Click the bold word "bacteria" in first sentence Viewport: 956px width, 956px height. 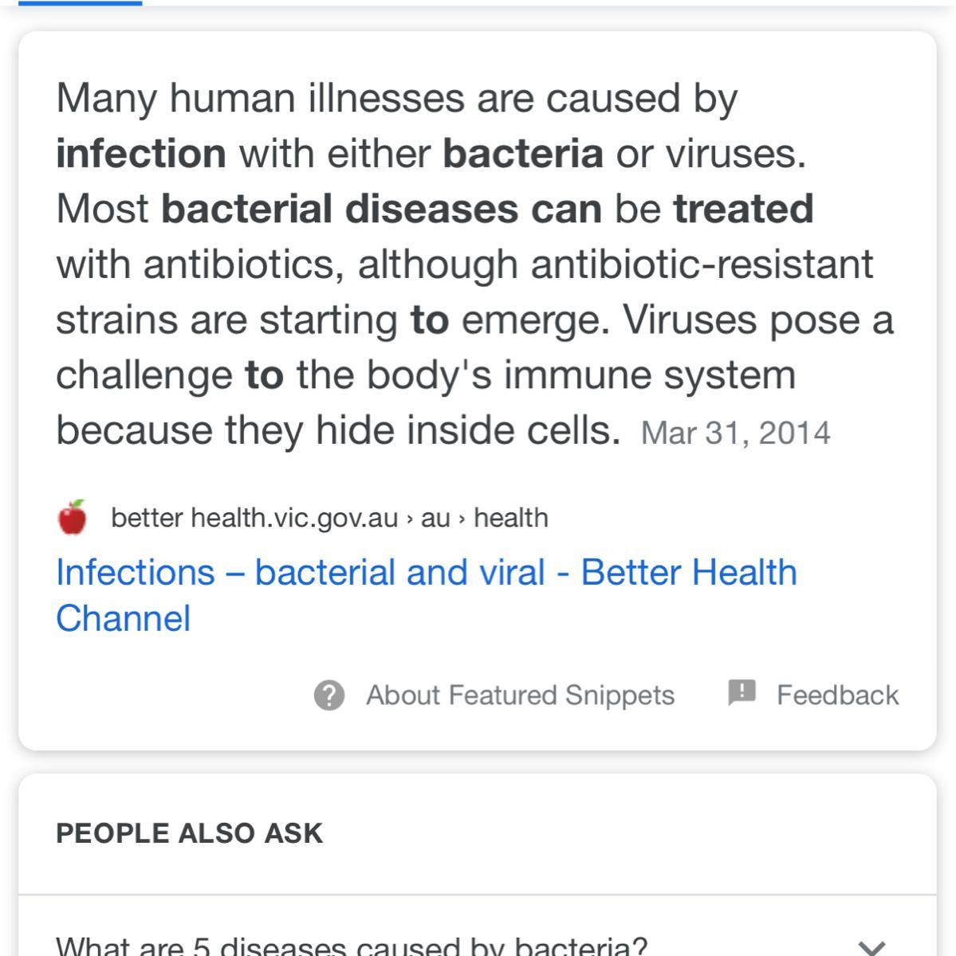coord(523,153)
